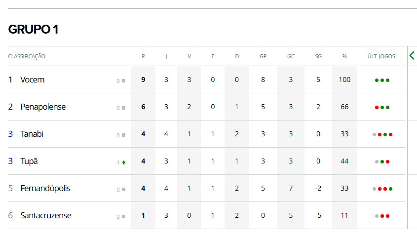Click the P points column header

[143, 56]
